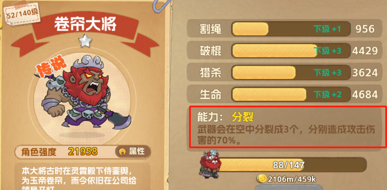The height and width of the screenshot is (190, 387).
Task: Click the gold coin cost icon
Action: click(261, 179)
